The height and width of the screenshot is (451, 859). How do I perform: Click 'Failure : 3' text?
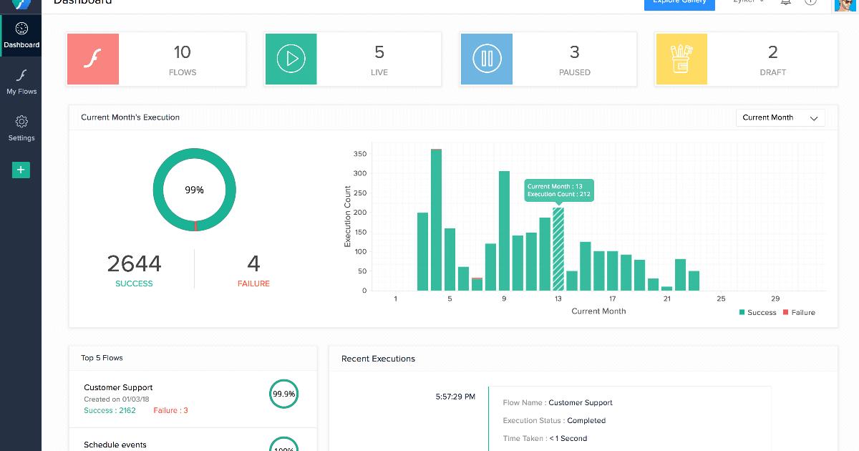tap(170, 411)
